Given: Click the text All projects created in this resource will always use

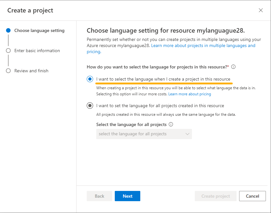Looking at the screenshot, I should [166, 114].
